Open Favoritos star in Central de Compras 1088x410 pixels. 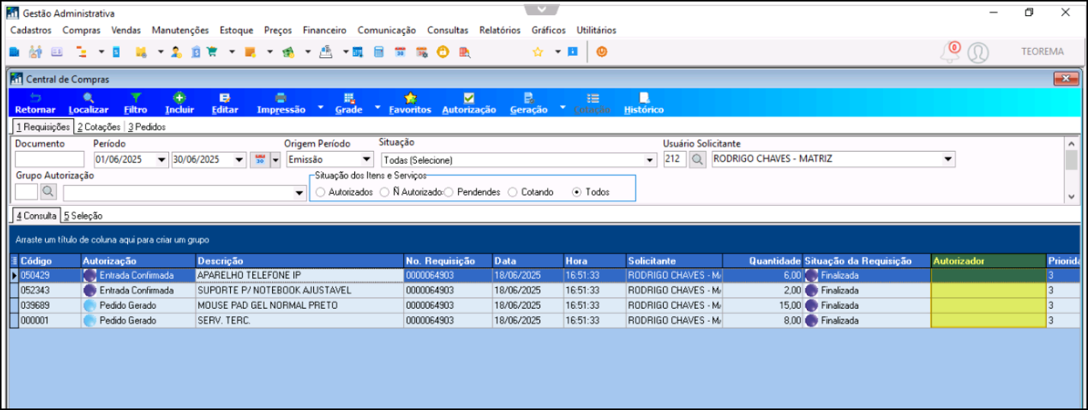pos(410,104)
